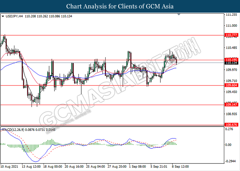Screen dimensions: 240x171
Task: Select the red 109.604 price label
Action: coord(231,85)
